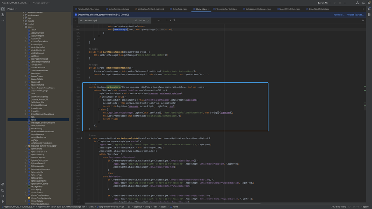Click the Debug button in the toolbar
Viewport: 372px width, 209px height.
point(340,3)
